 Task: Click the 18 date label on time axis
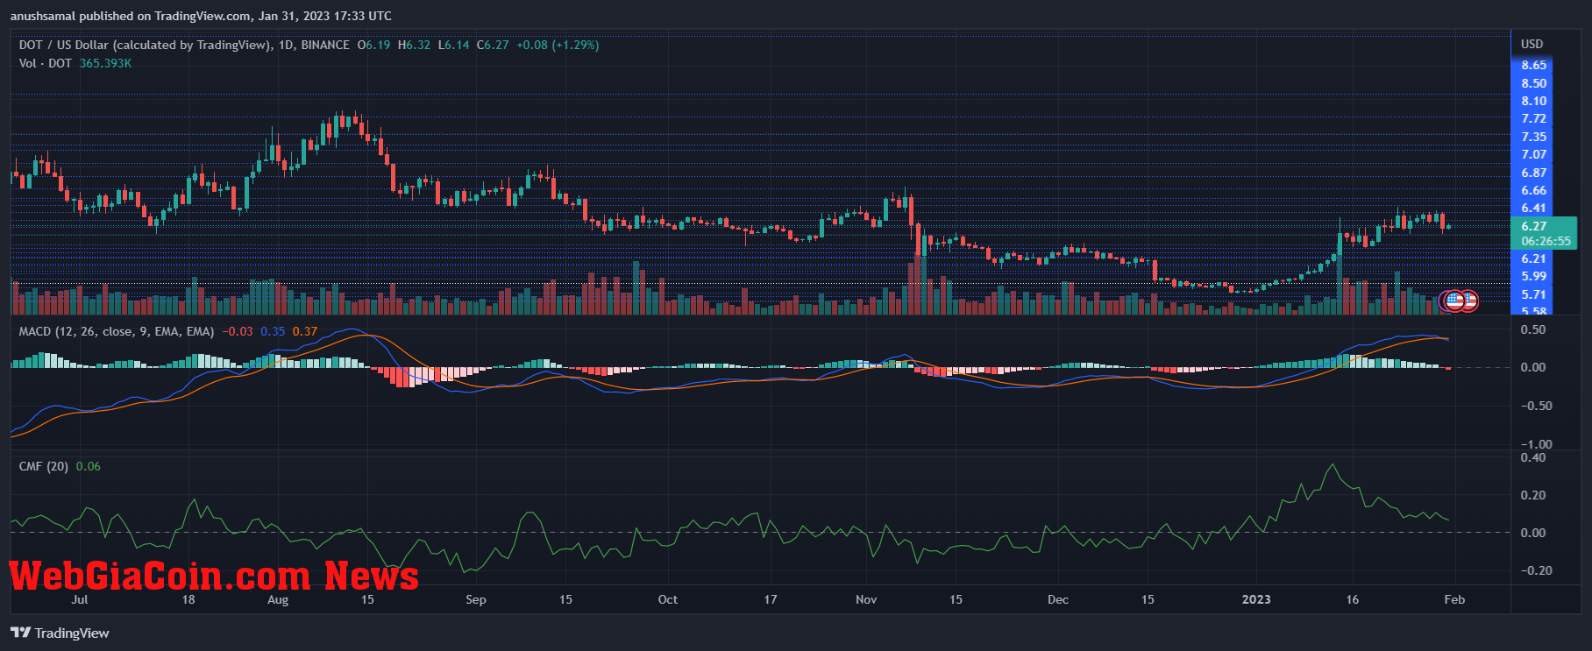tap(188, 599)
